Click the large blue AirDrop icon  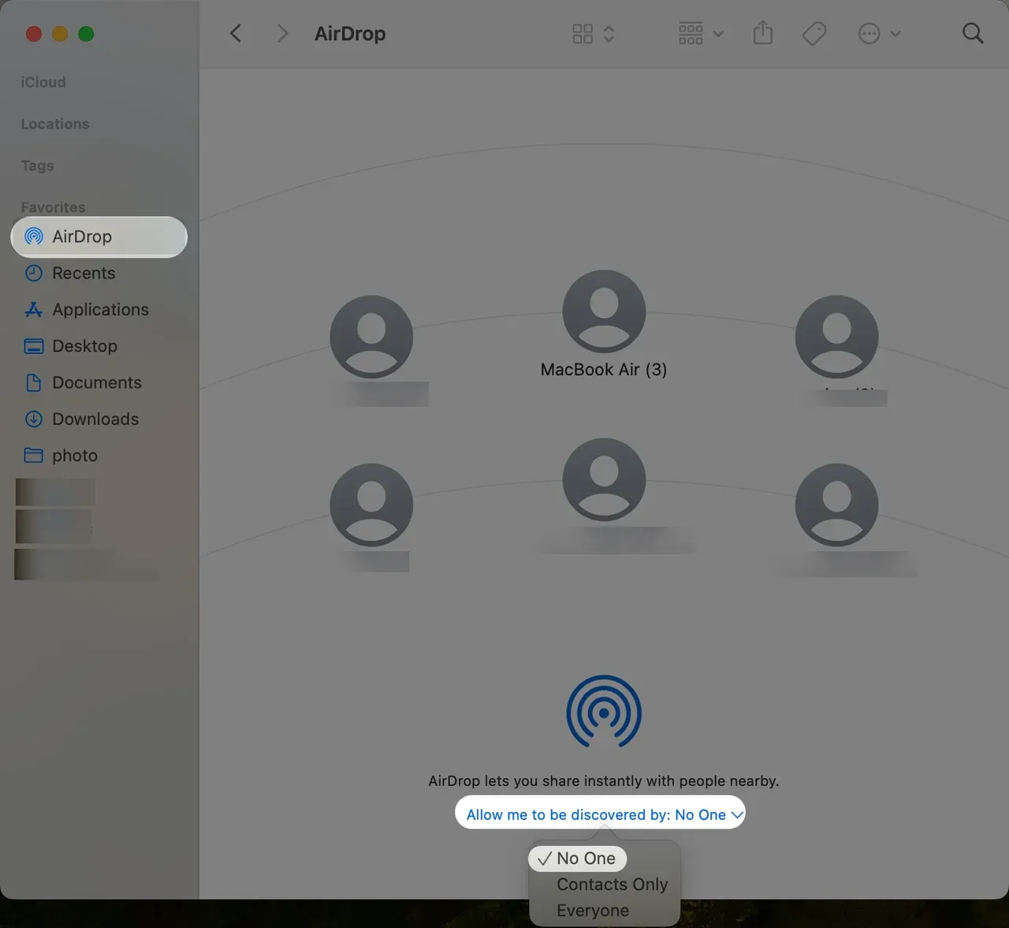[604, 712]
